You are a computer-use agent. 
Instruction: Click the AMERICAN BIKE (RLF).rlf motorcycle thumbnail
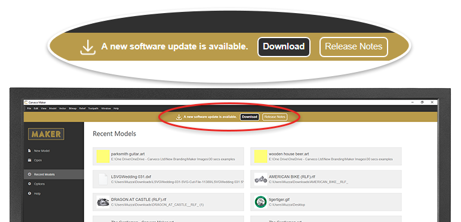(260, 179)
